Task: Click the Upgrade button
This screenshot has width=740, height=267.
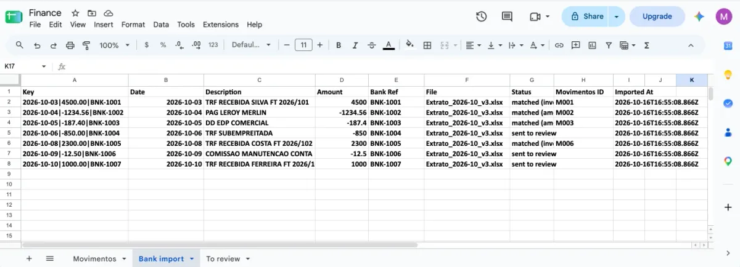Action: (657, 17)
